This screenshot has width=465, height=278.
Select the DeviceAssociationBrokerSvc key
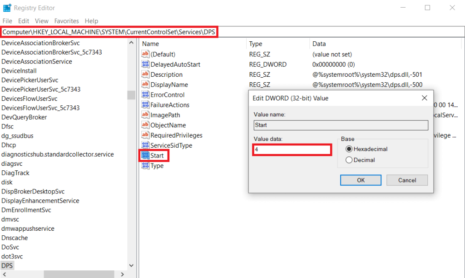pyautogui.click(x=40, y=43)
